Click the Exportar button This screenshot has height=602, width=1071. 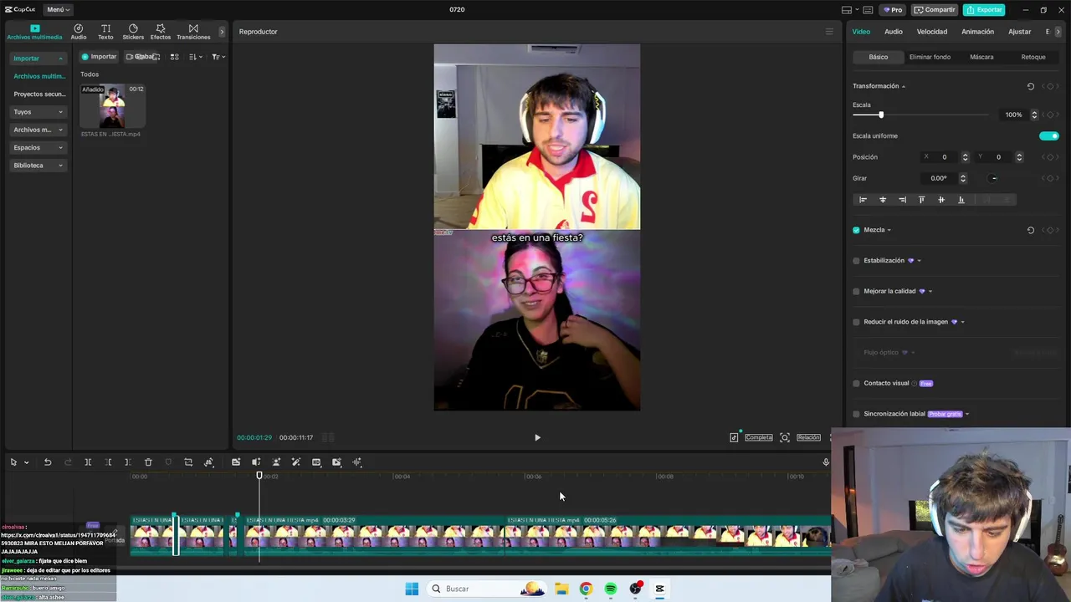pyautogui.click(x=984, y=10)
